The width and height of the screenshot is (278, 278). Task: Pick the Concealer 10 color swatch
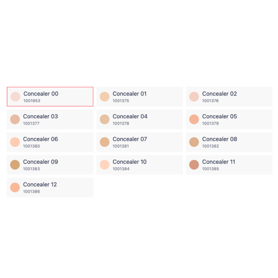pos(104,164)
